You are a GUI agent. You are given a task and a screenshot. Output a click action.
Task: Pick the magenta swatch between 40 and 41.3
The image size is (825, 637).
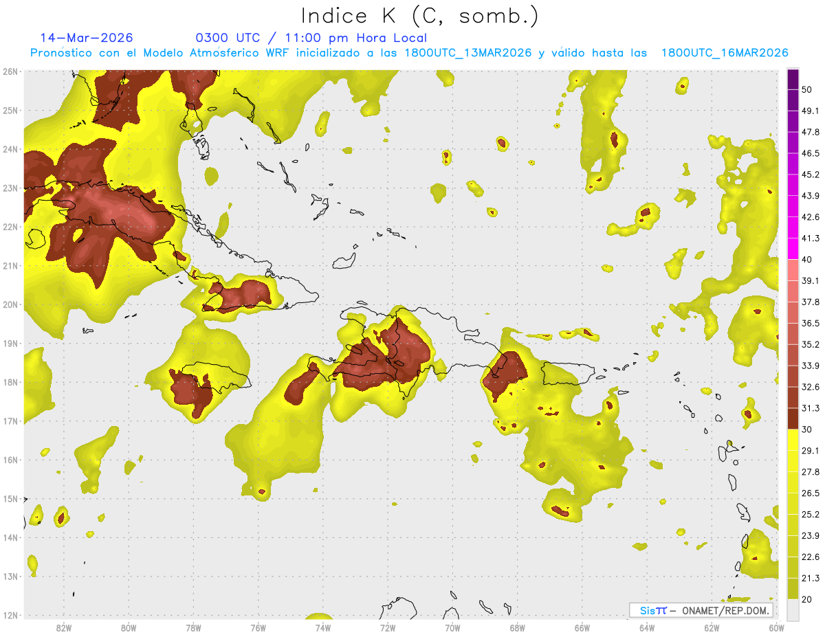click(x=793, y=248)
